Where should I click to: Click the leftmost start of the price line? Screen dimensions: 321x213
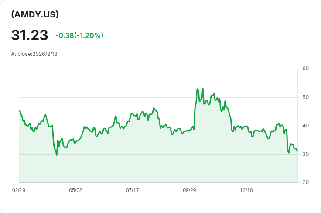coord(19,111)
